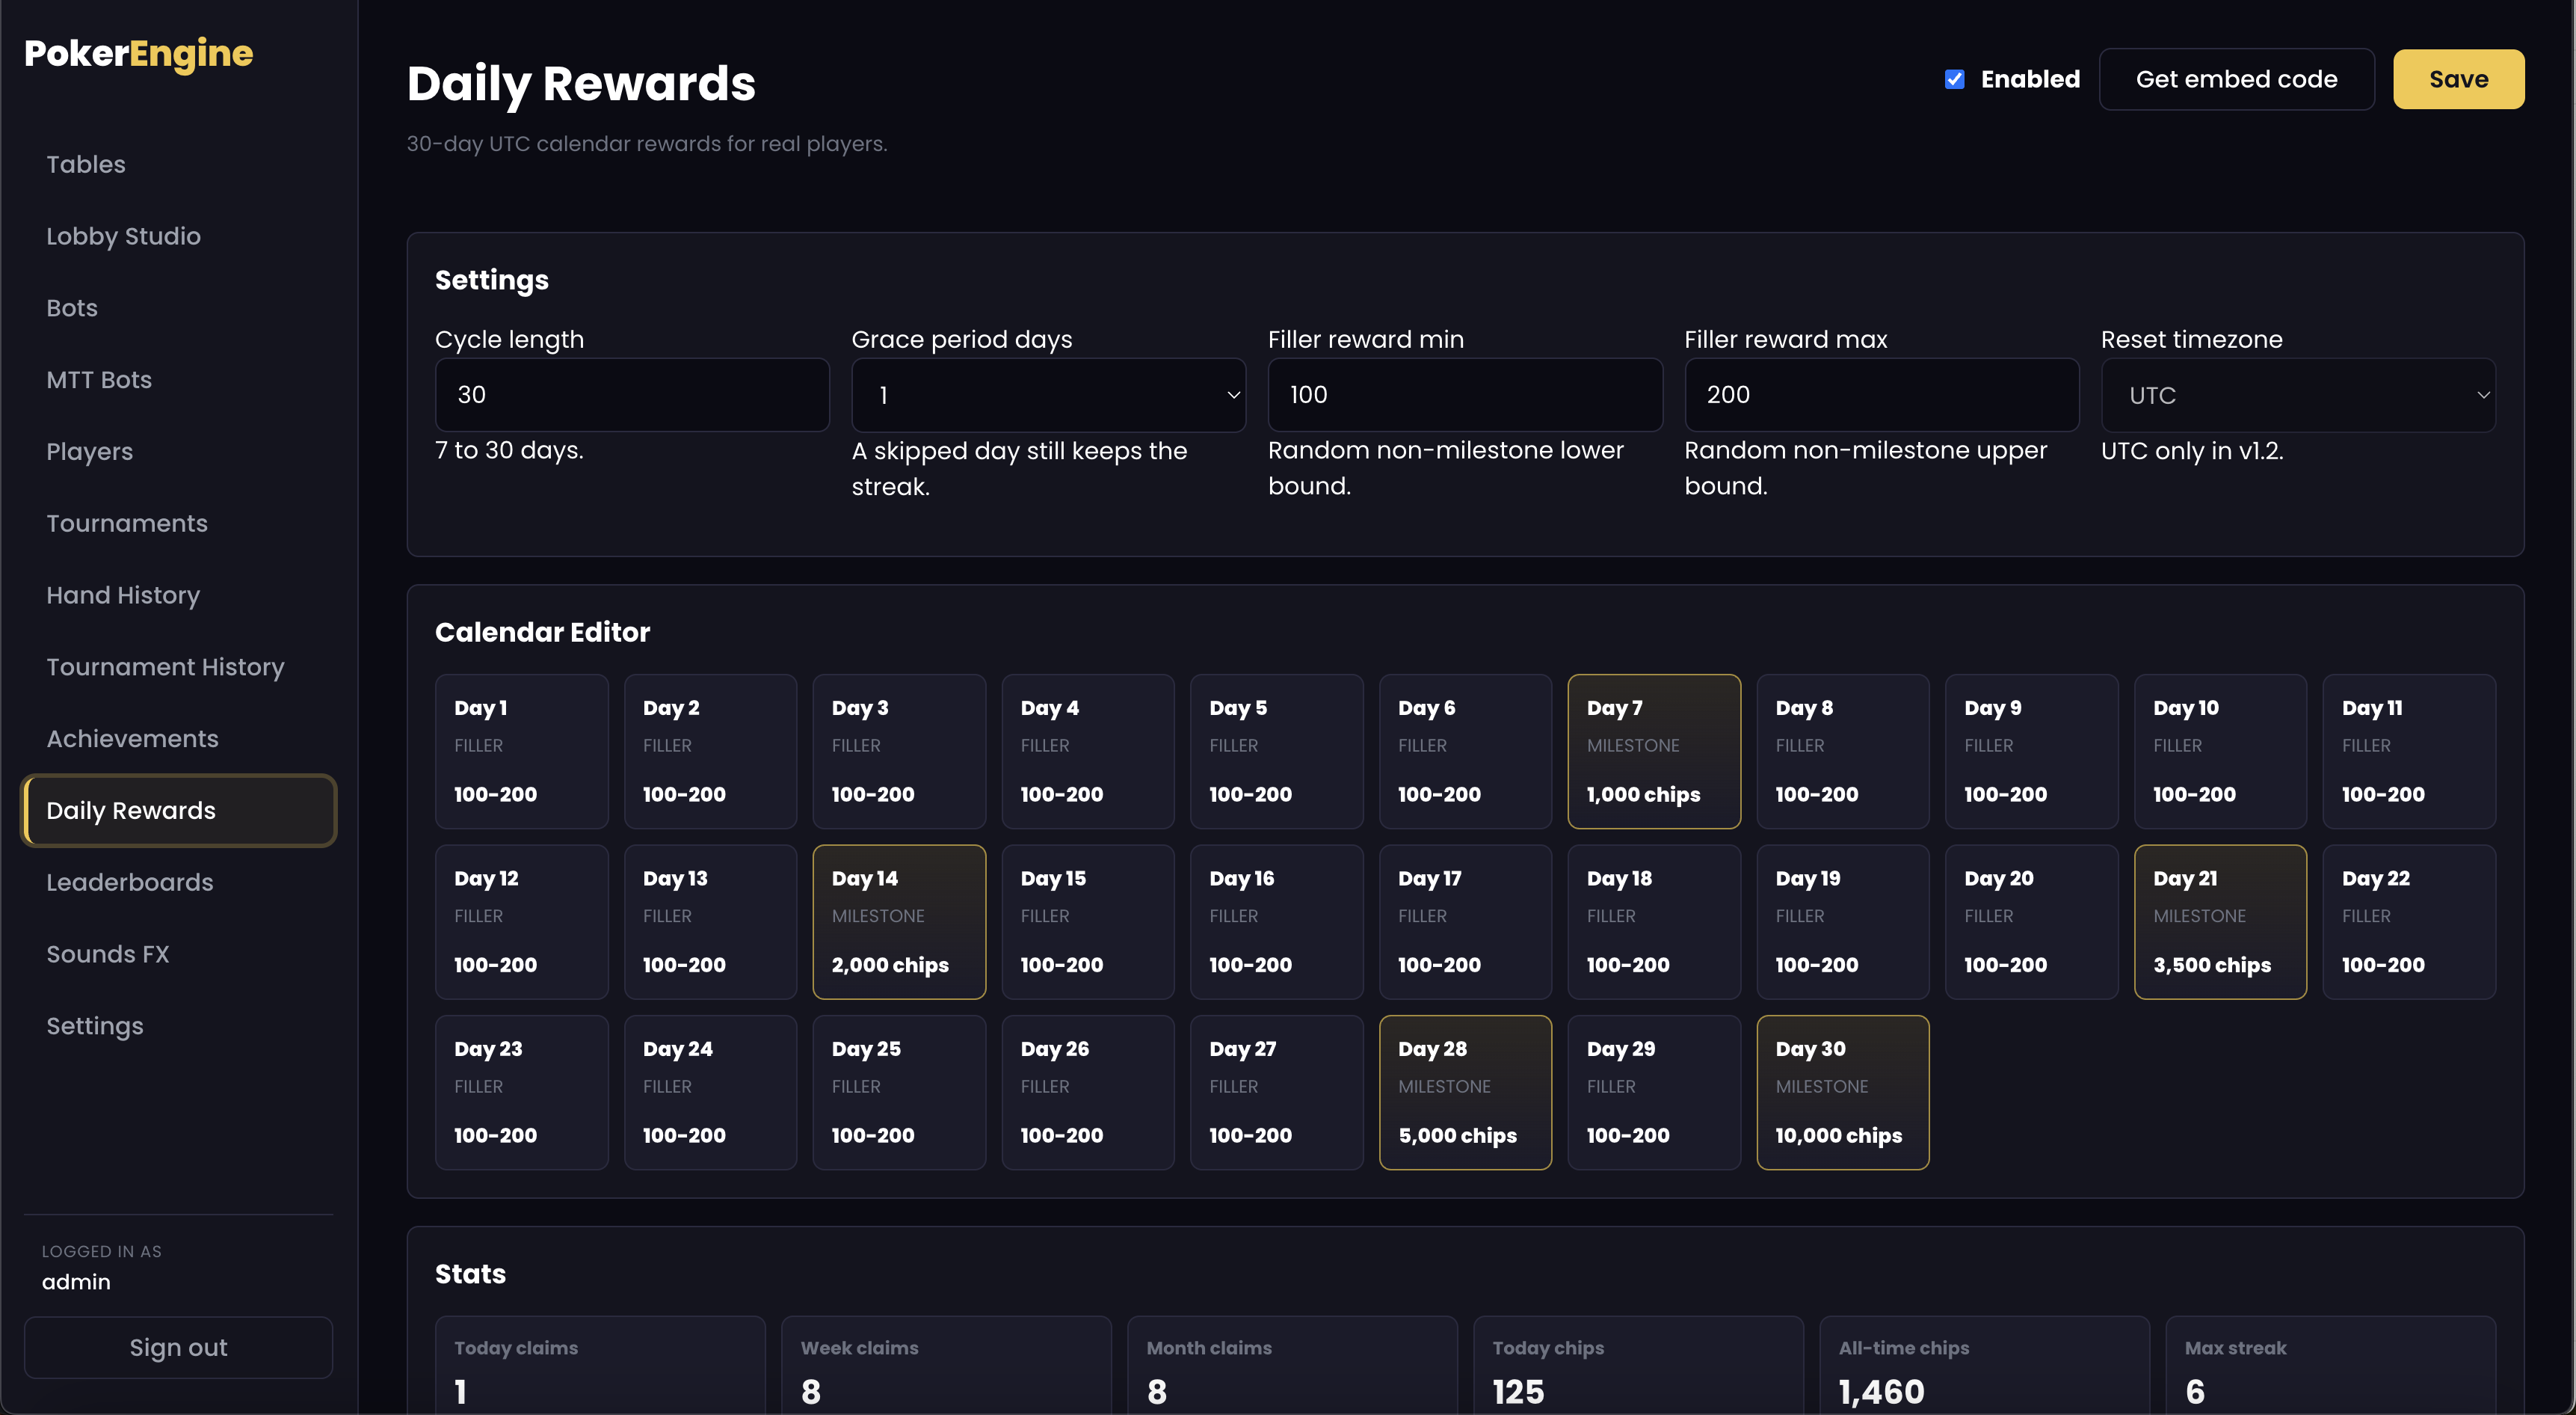Viewport: 2576px width, 1415px height.
Task: Edit the Day 30 10,000 chips milestone
Action: pos(1843,1093)
